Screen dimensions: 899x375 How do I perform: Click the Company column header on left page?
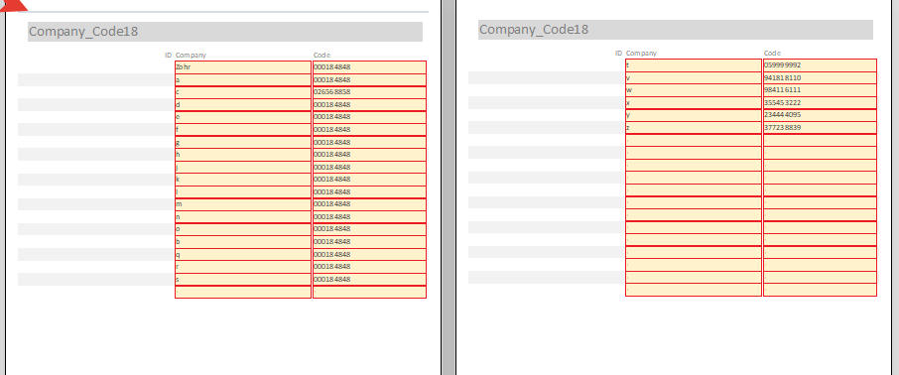coord(191,55)
